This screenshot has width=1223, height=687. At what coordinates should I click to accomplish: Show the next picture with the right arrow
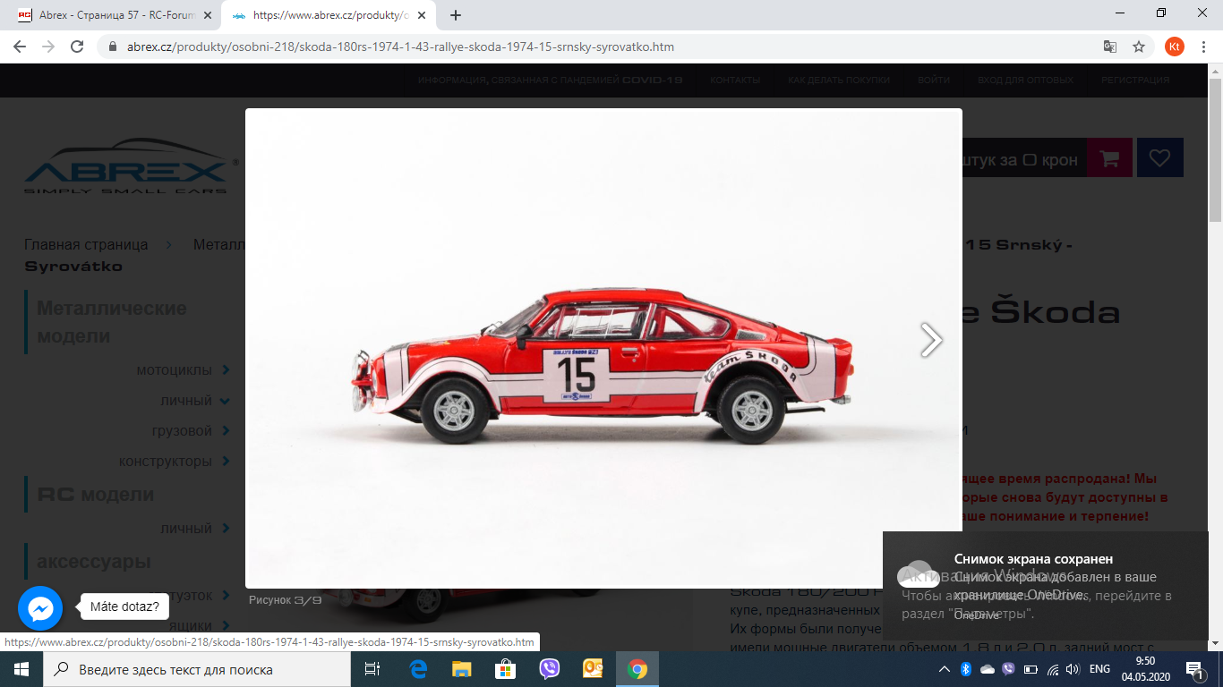(x=931, y=340)
